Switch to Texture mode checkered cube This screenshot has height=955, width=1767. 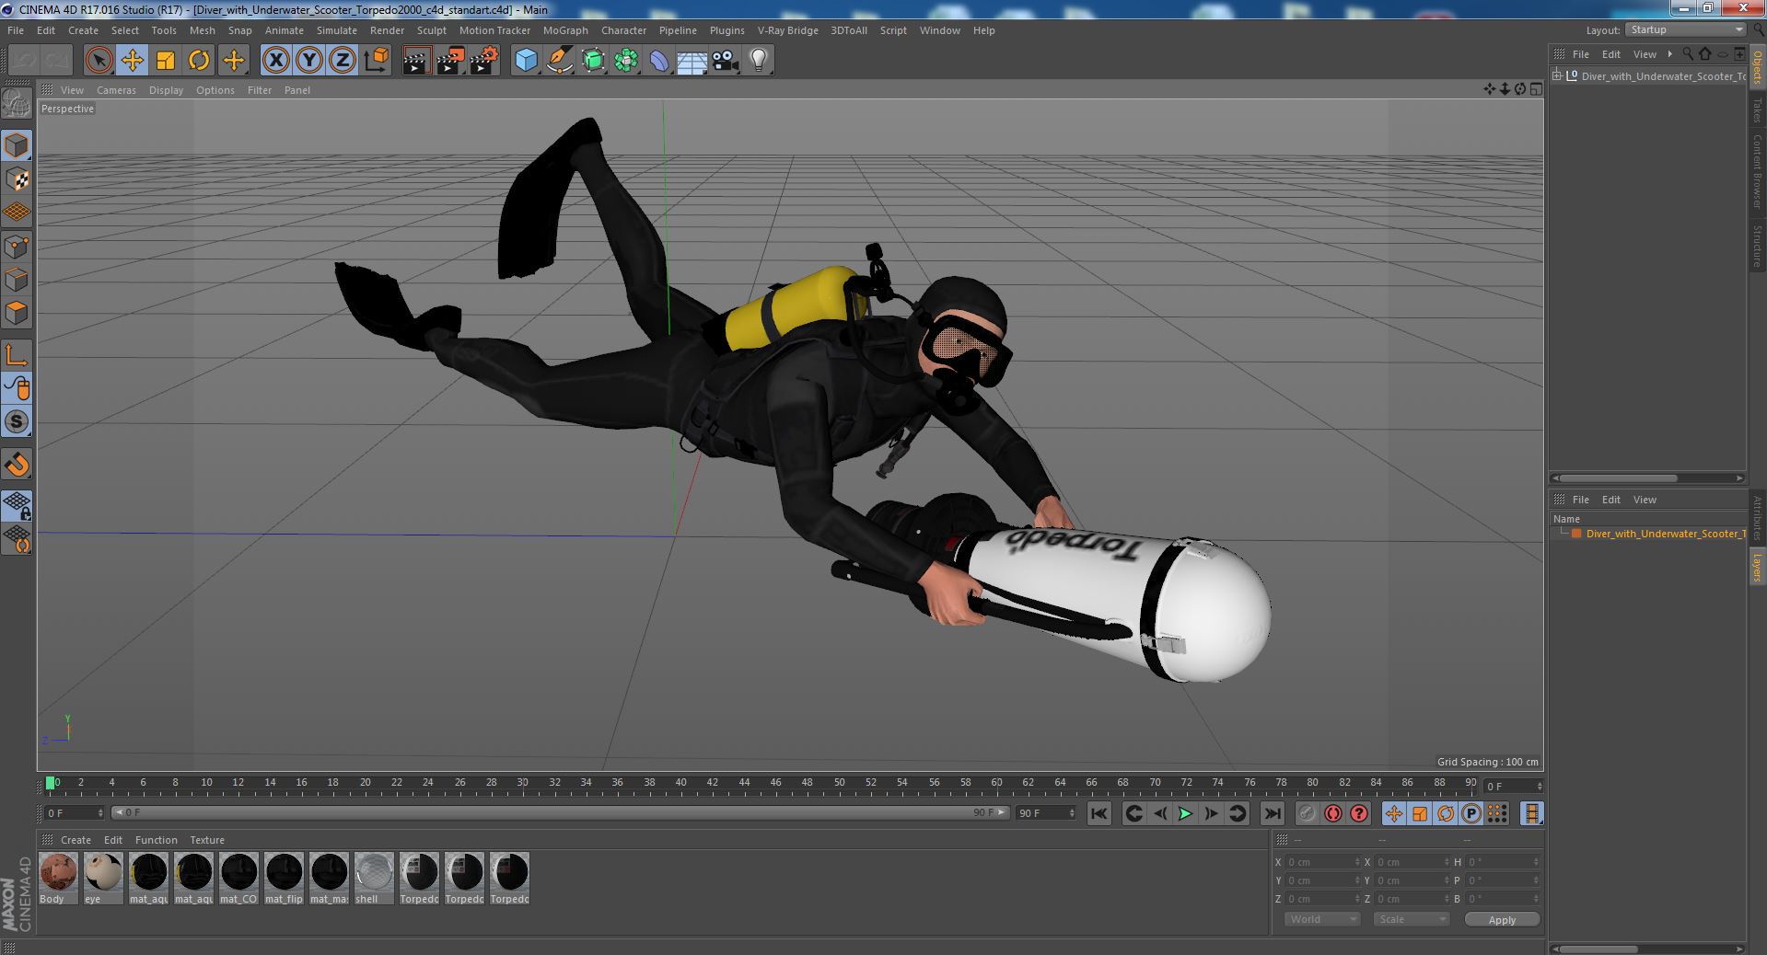click(x=17, y=179)
